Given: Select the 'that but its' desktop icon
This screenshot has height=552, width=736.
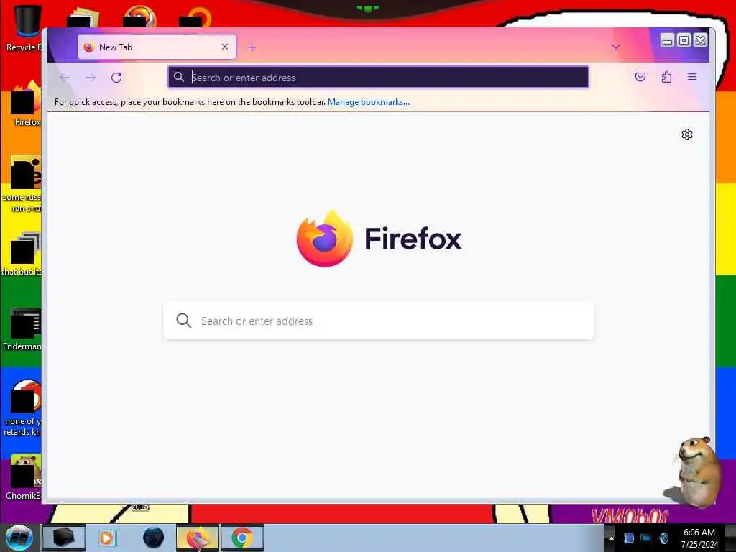Looking at the screenshot, I should tap(22, 254).
